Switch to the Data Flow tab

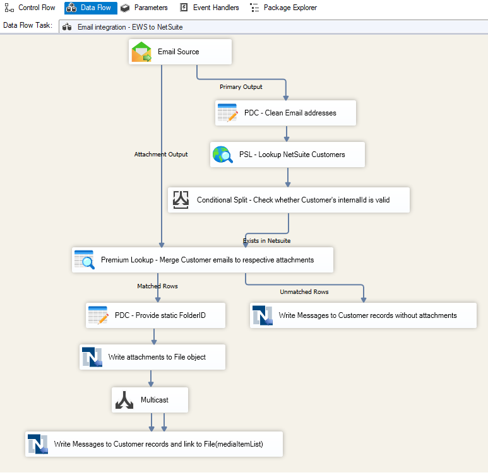coord(90,8)
